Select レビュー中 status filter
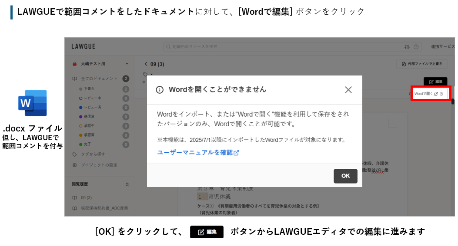 (92, 98)
